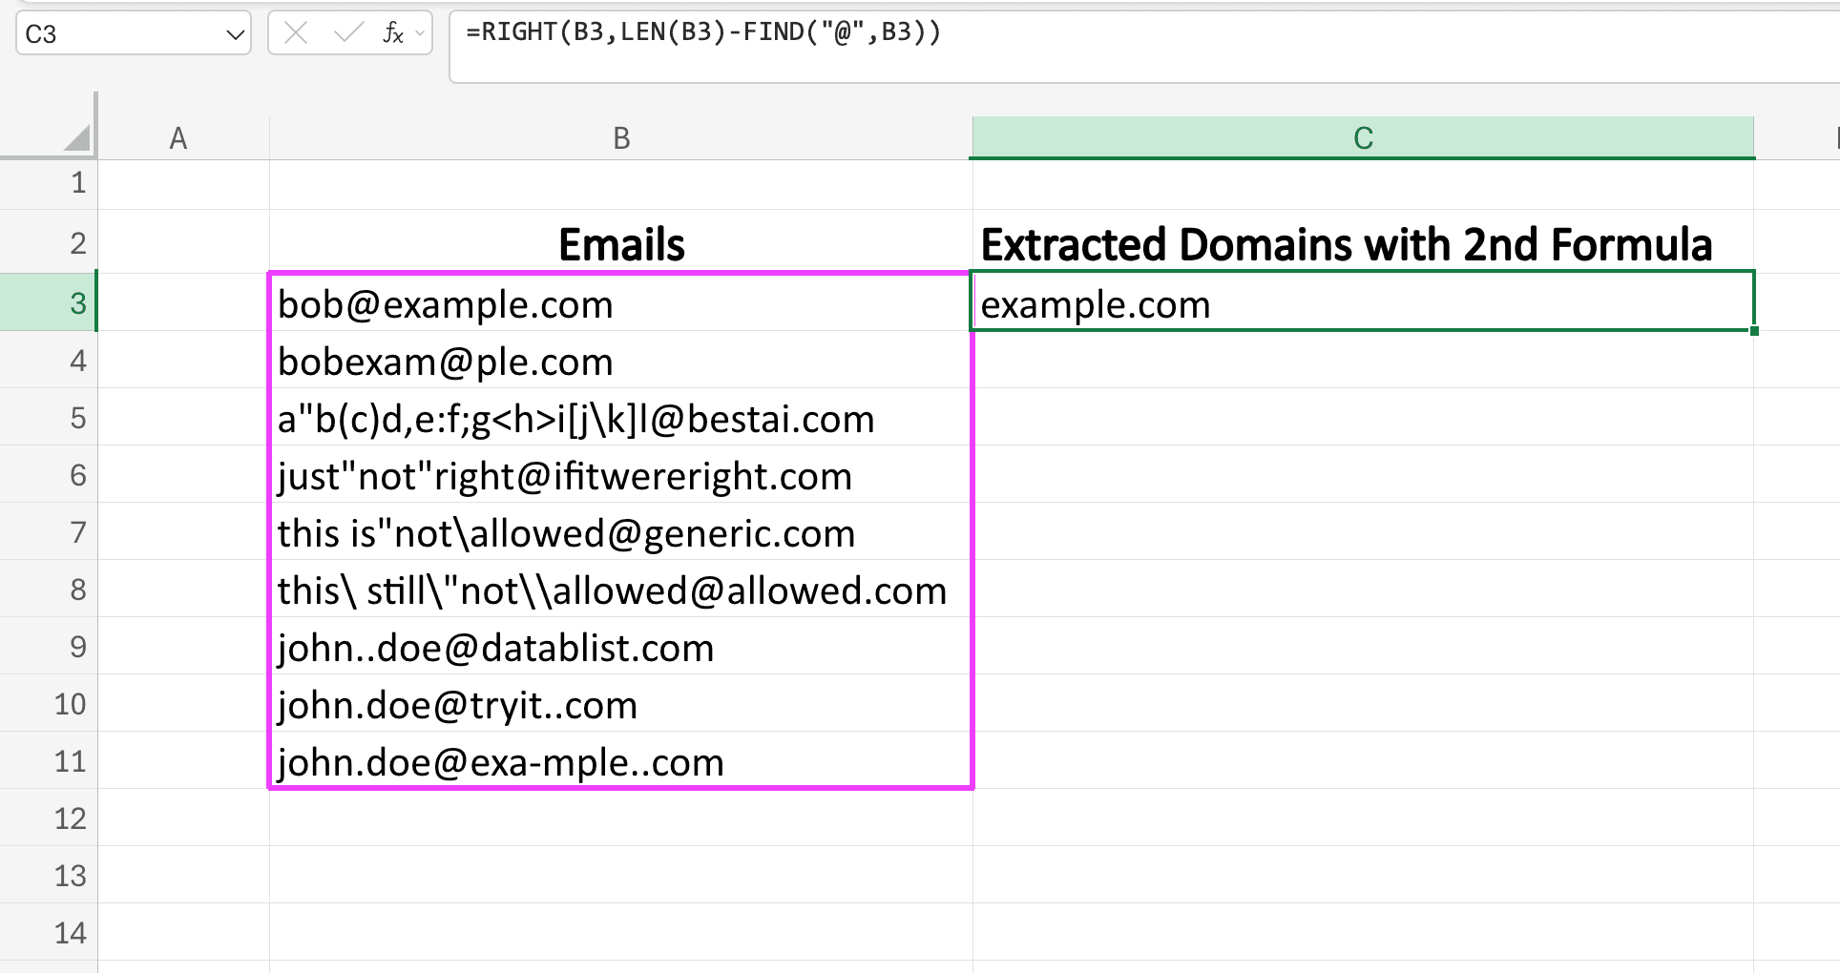Image resolution: width=1840 pixels, height=973 pixels.
Task: Select the column C header
Action: (1363, 136)
